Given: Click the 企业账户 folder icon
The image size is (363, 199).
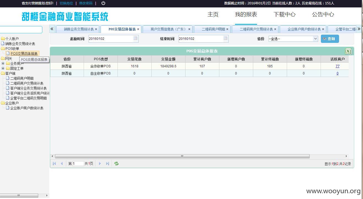Looking at the screenshot, I should pyautogui.click(x=3, y=103).
